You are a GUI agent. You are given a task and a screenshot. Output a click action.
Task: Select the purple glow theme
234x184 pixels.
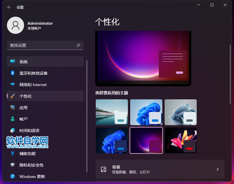[x=146, y=140]
